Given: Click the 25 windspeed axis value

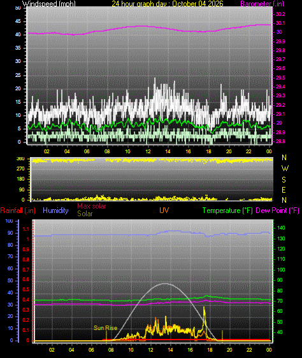Looking at the screenshot, I should [x=18, y=75].
